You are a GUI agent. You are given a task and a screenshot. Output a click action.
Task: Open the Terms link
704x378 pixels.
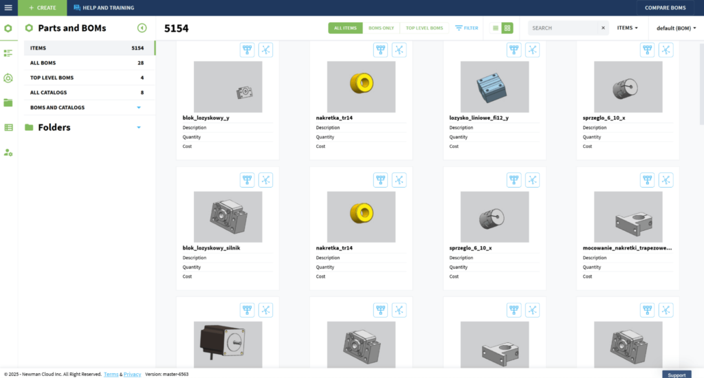[x=111, y=375]
